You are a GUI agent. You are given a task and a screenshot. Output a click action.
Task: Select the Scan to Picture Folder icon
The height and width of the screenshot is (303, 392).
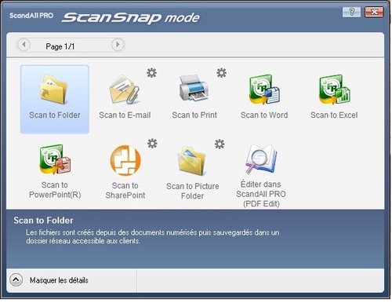coord(192,161)
